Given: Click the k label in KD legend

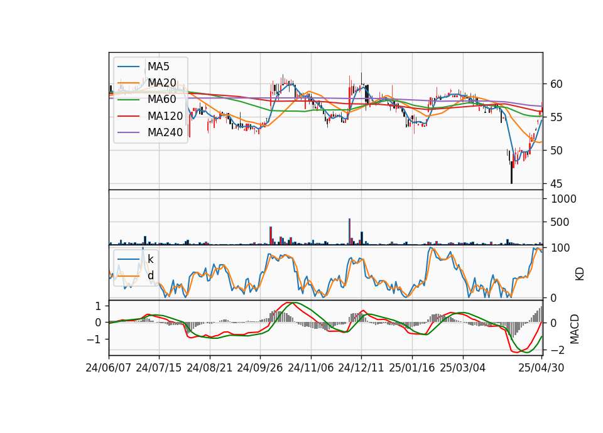Looking at the screenshot, I should tap(150, 259).
